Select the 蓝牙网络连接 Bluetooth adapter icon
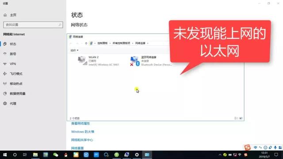 tap(135, 61)
